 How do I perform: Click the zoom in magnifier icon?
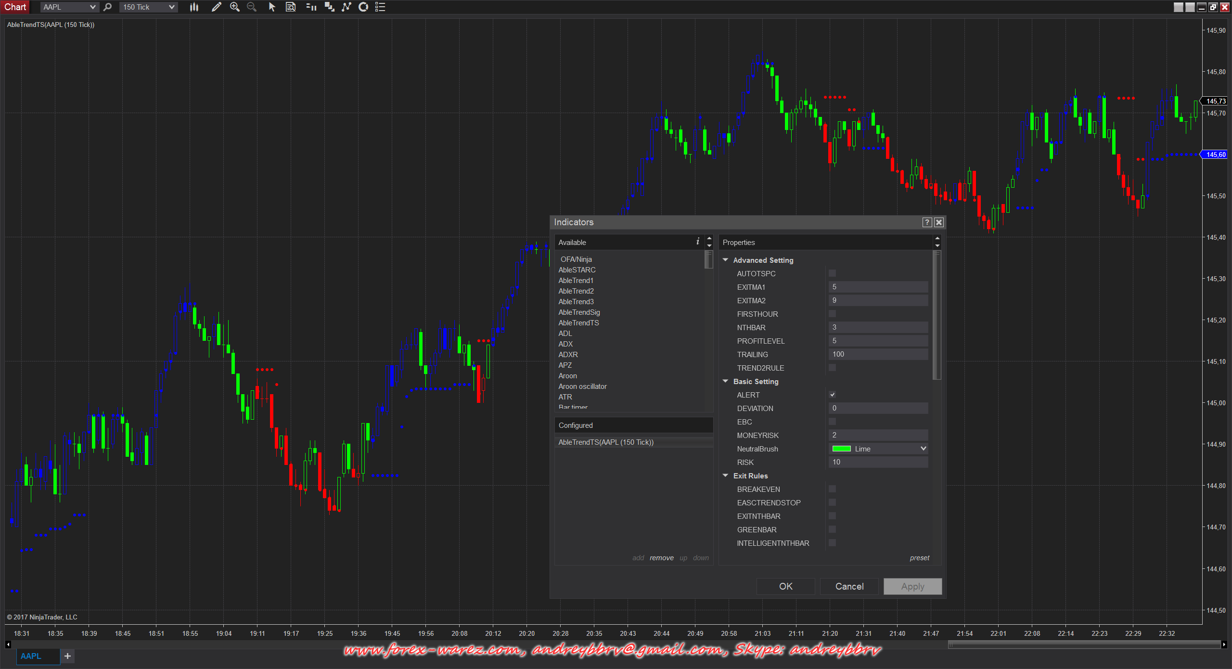click(x=234, y=7)
